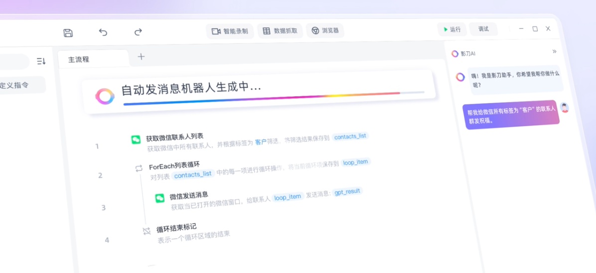Open 数据抓取 data capture tool

[x=280, y=31]
